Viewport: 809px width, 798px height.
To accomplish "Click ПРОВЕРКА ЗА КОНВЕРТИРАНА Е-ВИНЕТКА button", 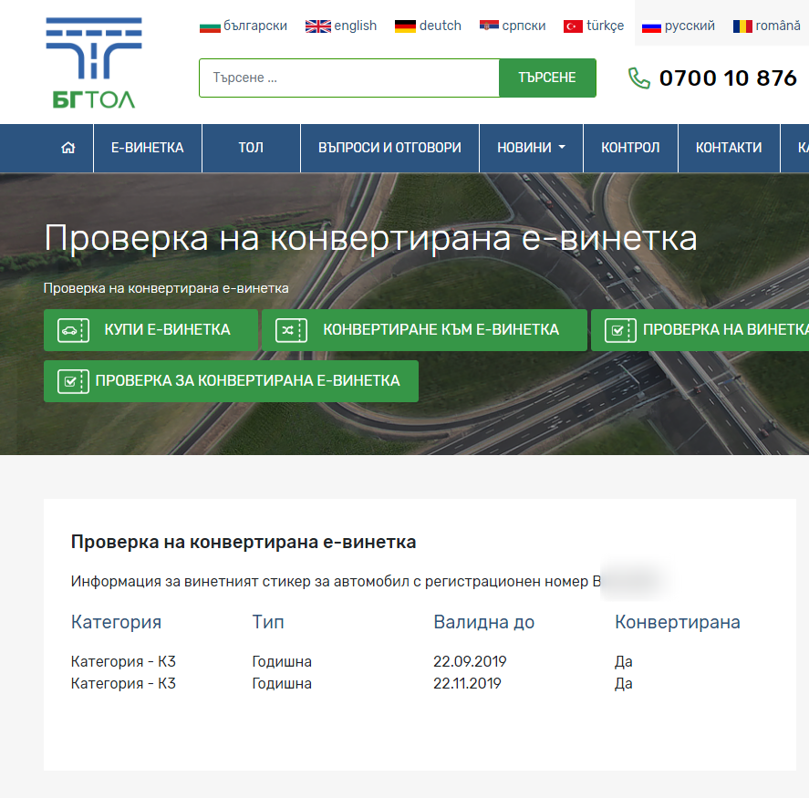I will 231,381.
